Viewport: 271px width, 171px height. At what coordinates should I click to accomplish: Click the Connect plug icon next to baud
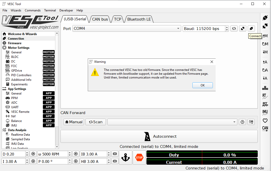(x=251, y=28)
